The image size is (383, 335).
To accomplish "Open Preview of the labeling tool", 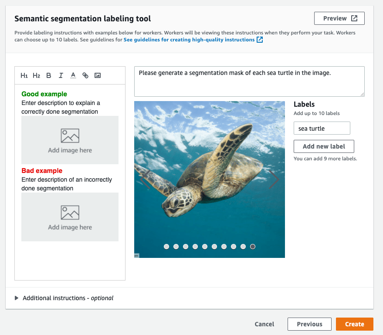I will (x=339, y=18).
